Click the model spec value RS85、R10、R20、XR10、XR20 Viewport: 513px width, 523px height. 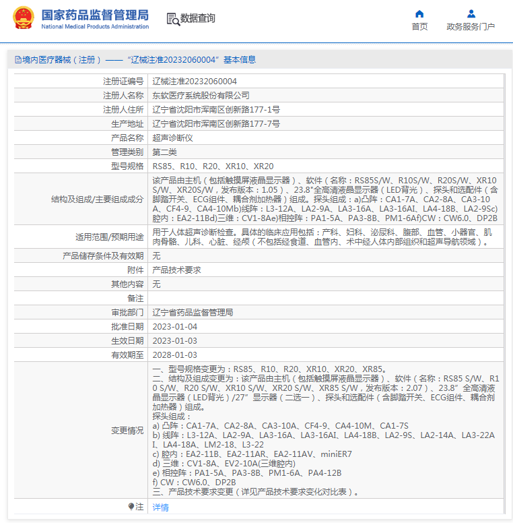(x=213, y=166)
